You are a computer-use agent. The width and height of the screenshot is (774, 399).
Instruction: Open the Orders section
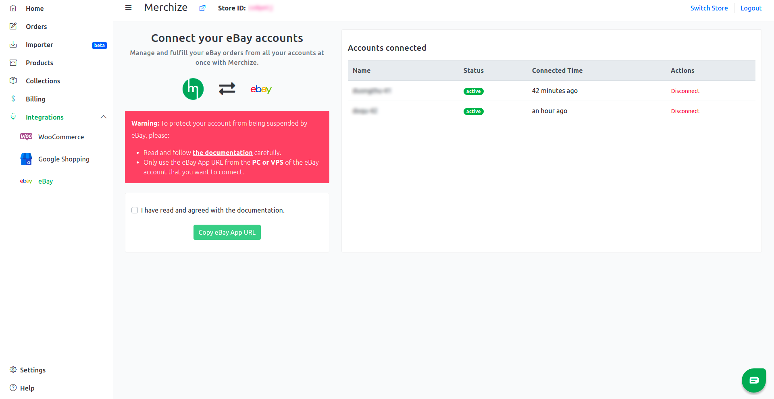[x=36, y=27]
